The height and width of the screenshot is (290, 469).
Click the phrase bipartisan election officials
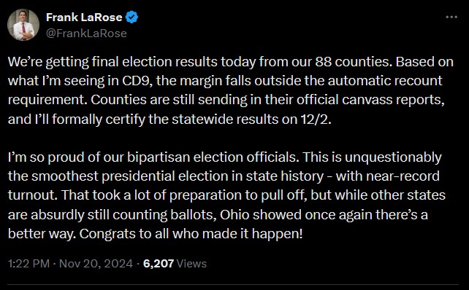(x=213, y=157)
